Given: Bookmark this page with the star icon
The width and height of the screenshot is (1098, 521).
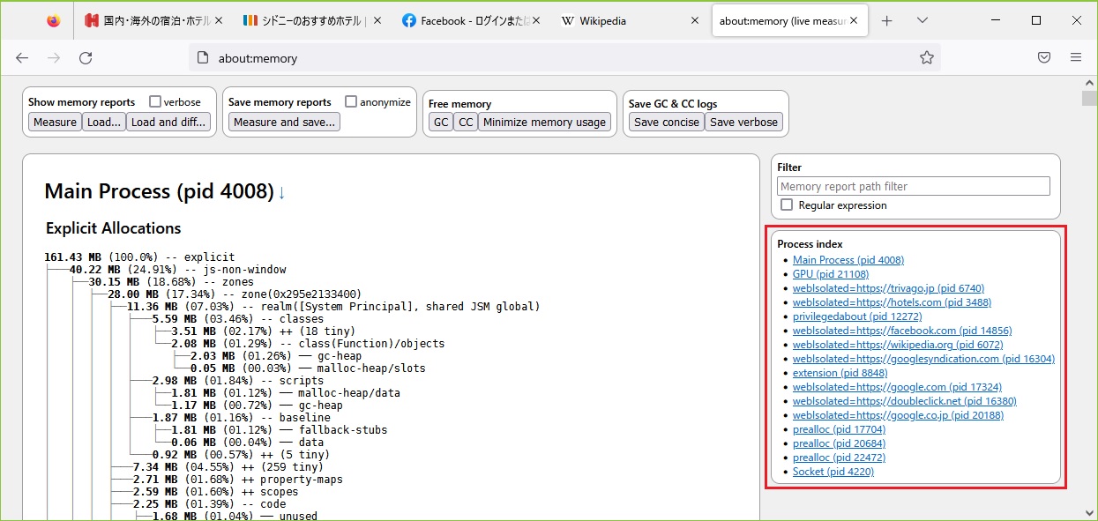Looking at the screenshot, I should pyautogui.click(x=926, y=58).
